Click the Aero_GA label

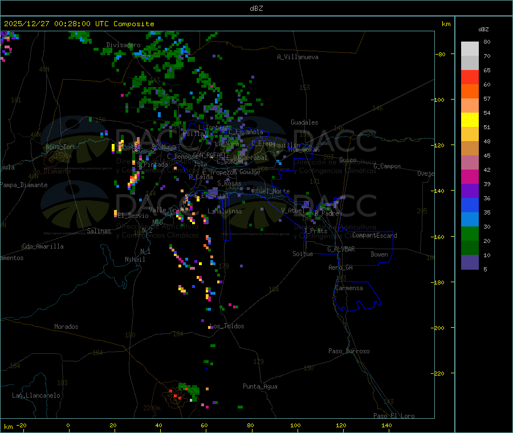pyautogui.click(x=341, y=267)
